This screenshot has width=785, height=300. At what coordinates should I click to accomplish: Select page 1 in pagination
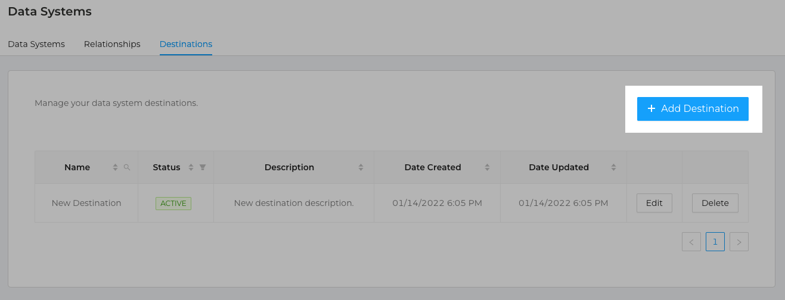point(715,242)
